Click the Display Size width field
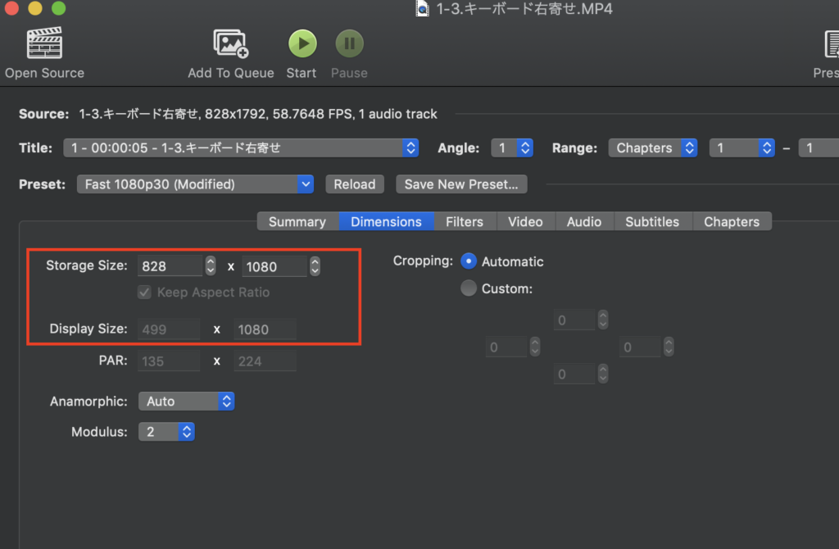The image size is (839, 549). coord(169,329)
